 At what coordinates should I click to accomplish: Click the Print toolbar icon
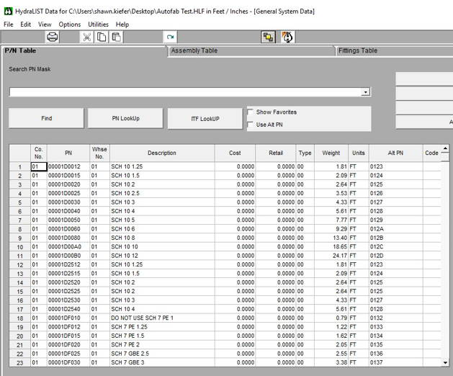[53, 37]
